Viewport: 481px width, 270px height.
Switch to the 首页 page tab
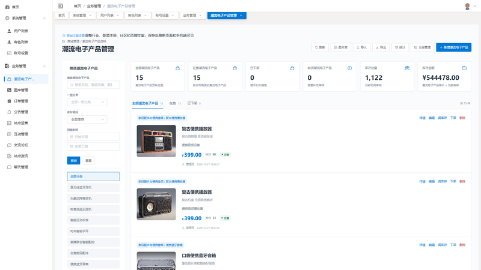coord(62,16)
